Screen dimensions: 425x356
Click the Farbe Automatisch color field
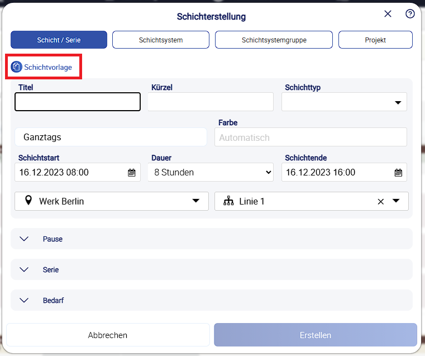click(311, 137)
